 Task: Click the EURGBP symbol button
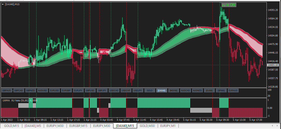click(x=67, y=90)
